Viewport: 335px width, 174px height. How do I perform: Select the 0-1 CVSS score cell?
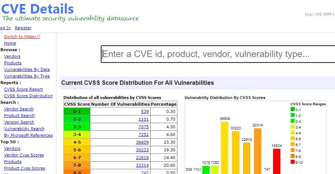pyautogui.click(x=77, y=111)
